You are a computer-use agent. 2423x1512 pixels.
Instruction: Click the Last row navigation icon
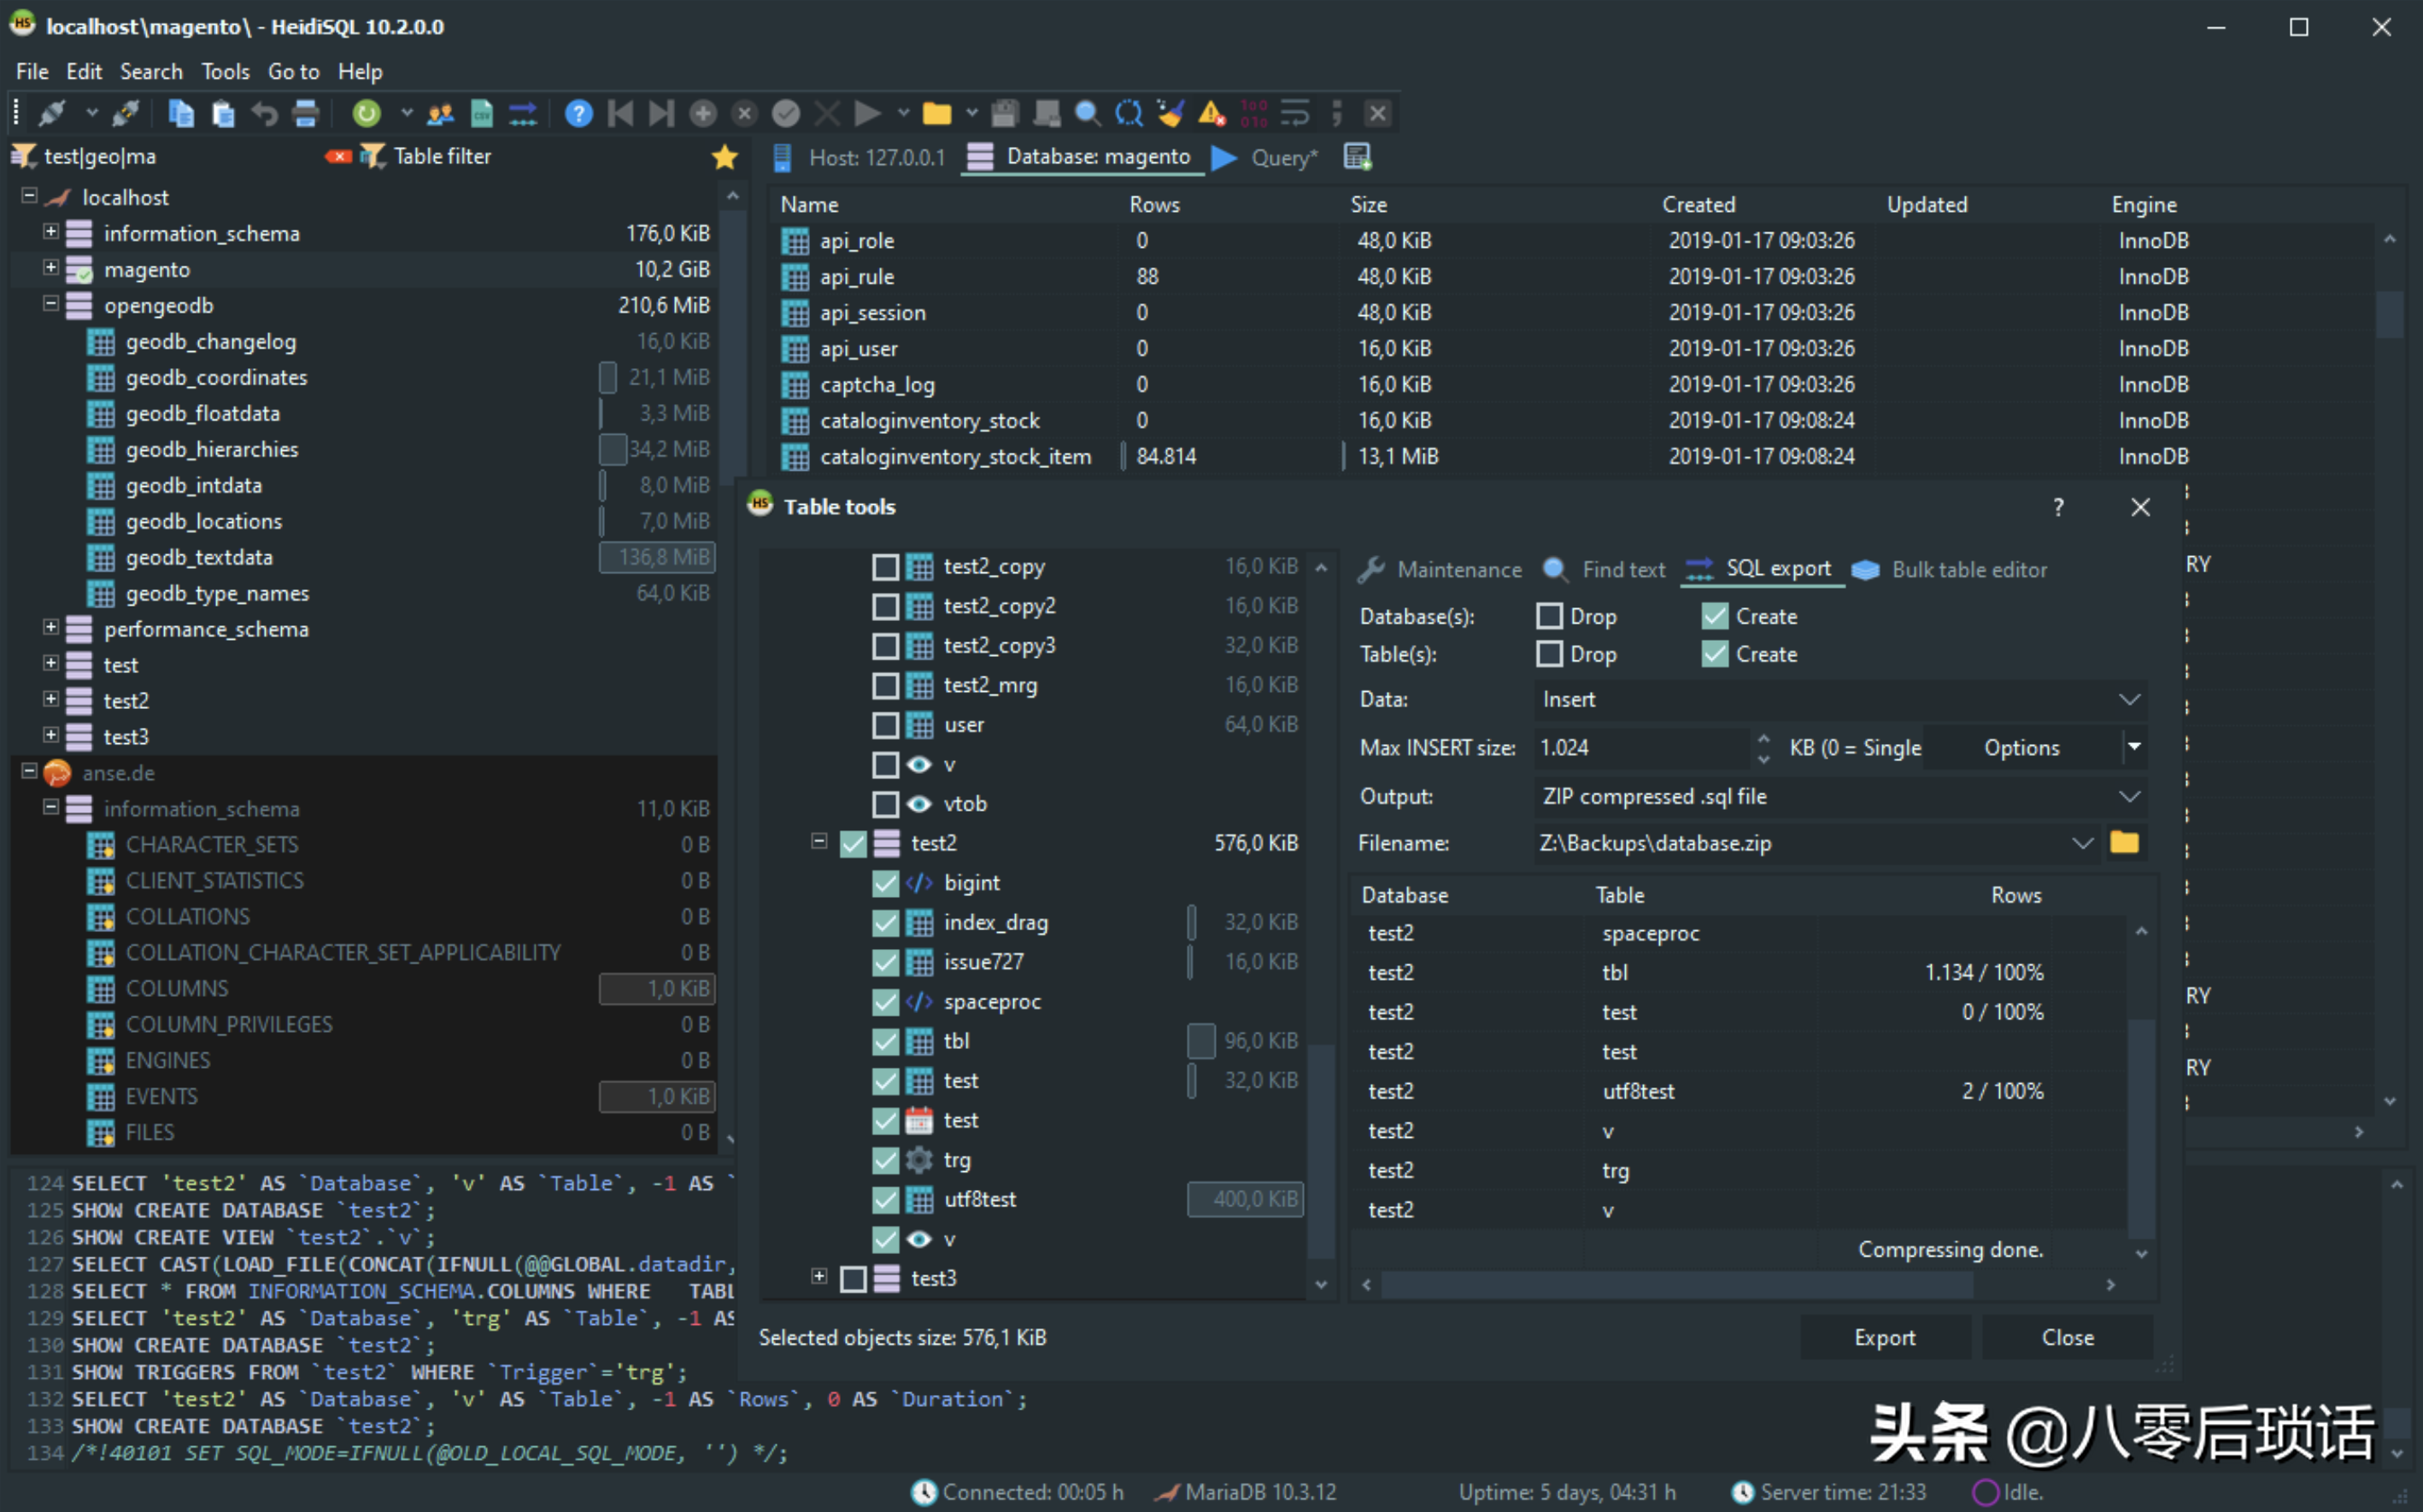[x=661, y=113]
